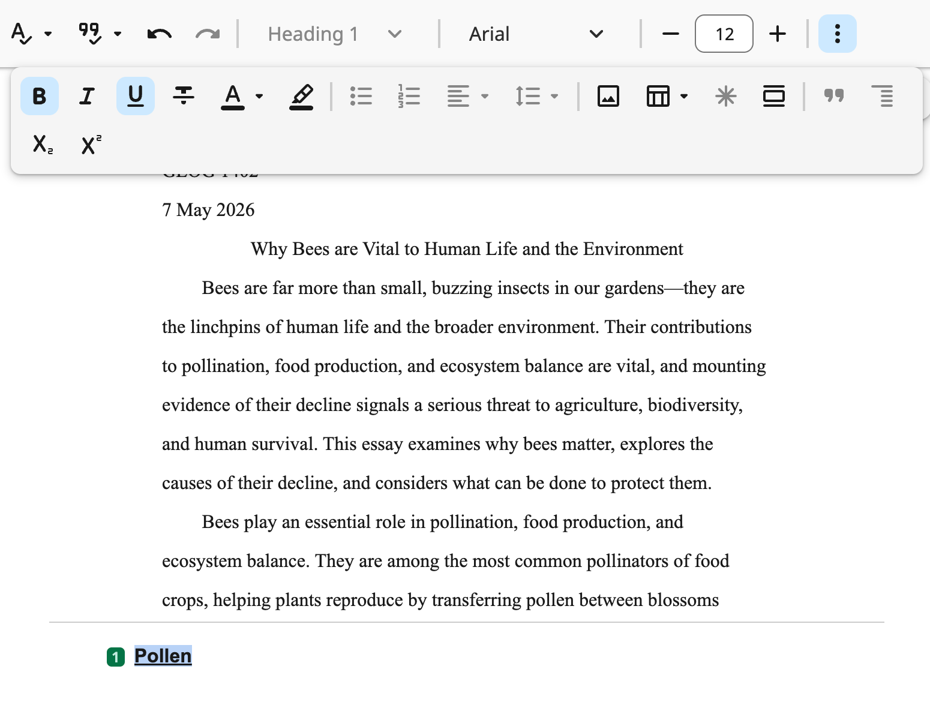
Task: Click the line starting 'to pollination, food production'
Action: click(x=464, y=366)
